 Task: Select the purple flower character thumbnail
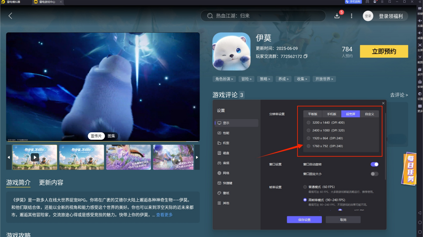click(129, 157)
